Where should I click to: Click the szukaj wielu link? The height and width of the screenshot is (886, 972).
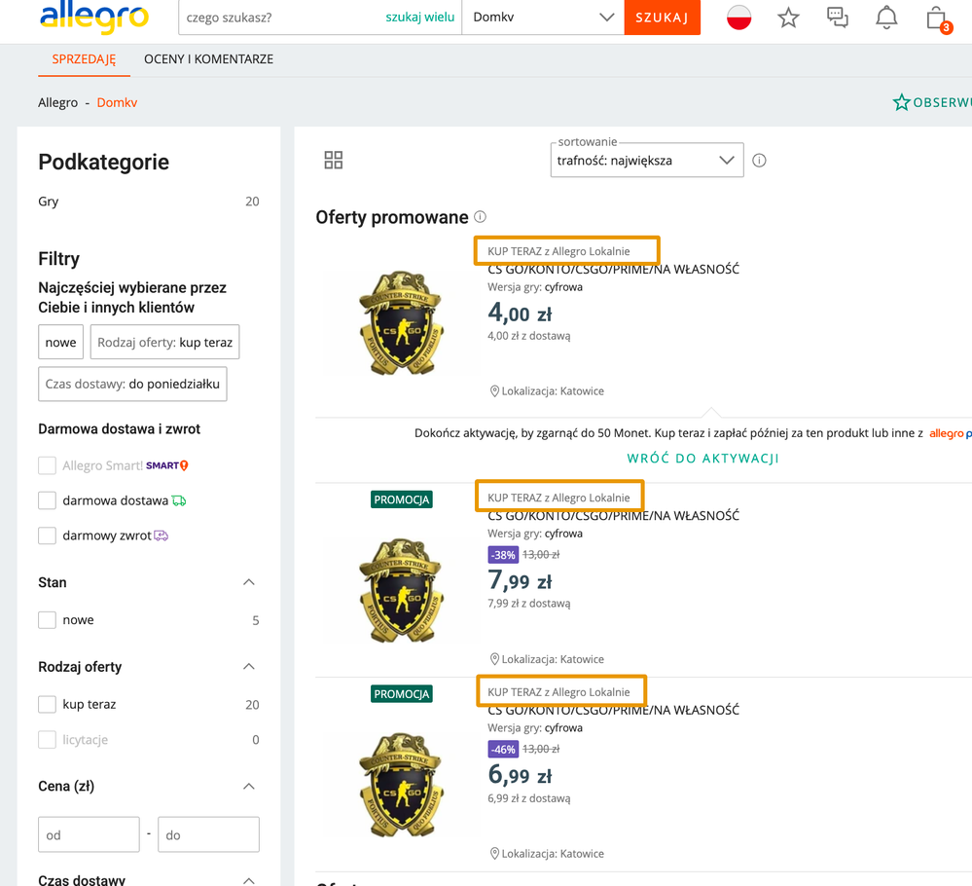coord(419,18)
